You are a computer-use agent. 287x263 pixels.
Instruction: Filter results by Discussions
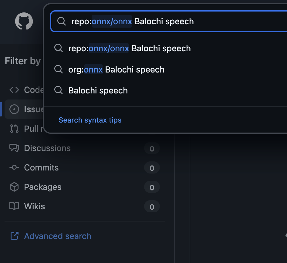[x=47, y=148]
